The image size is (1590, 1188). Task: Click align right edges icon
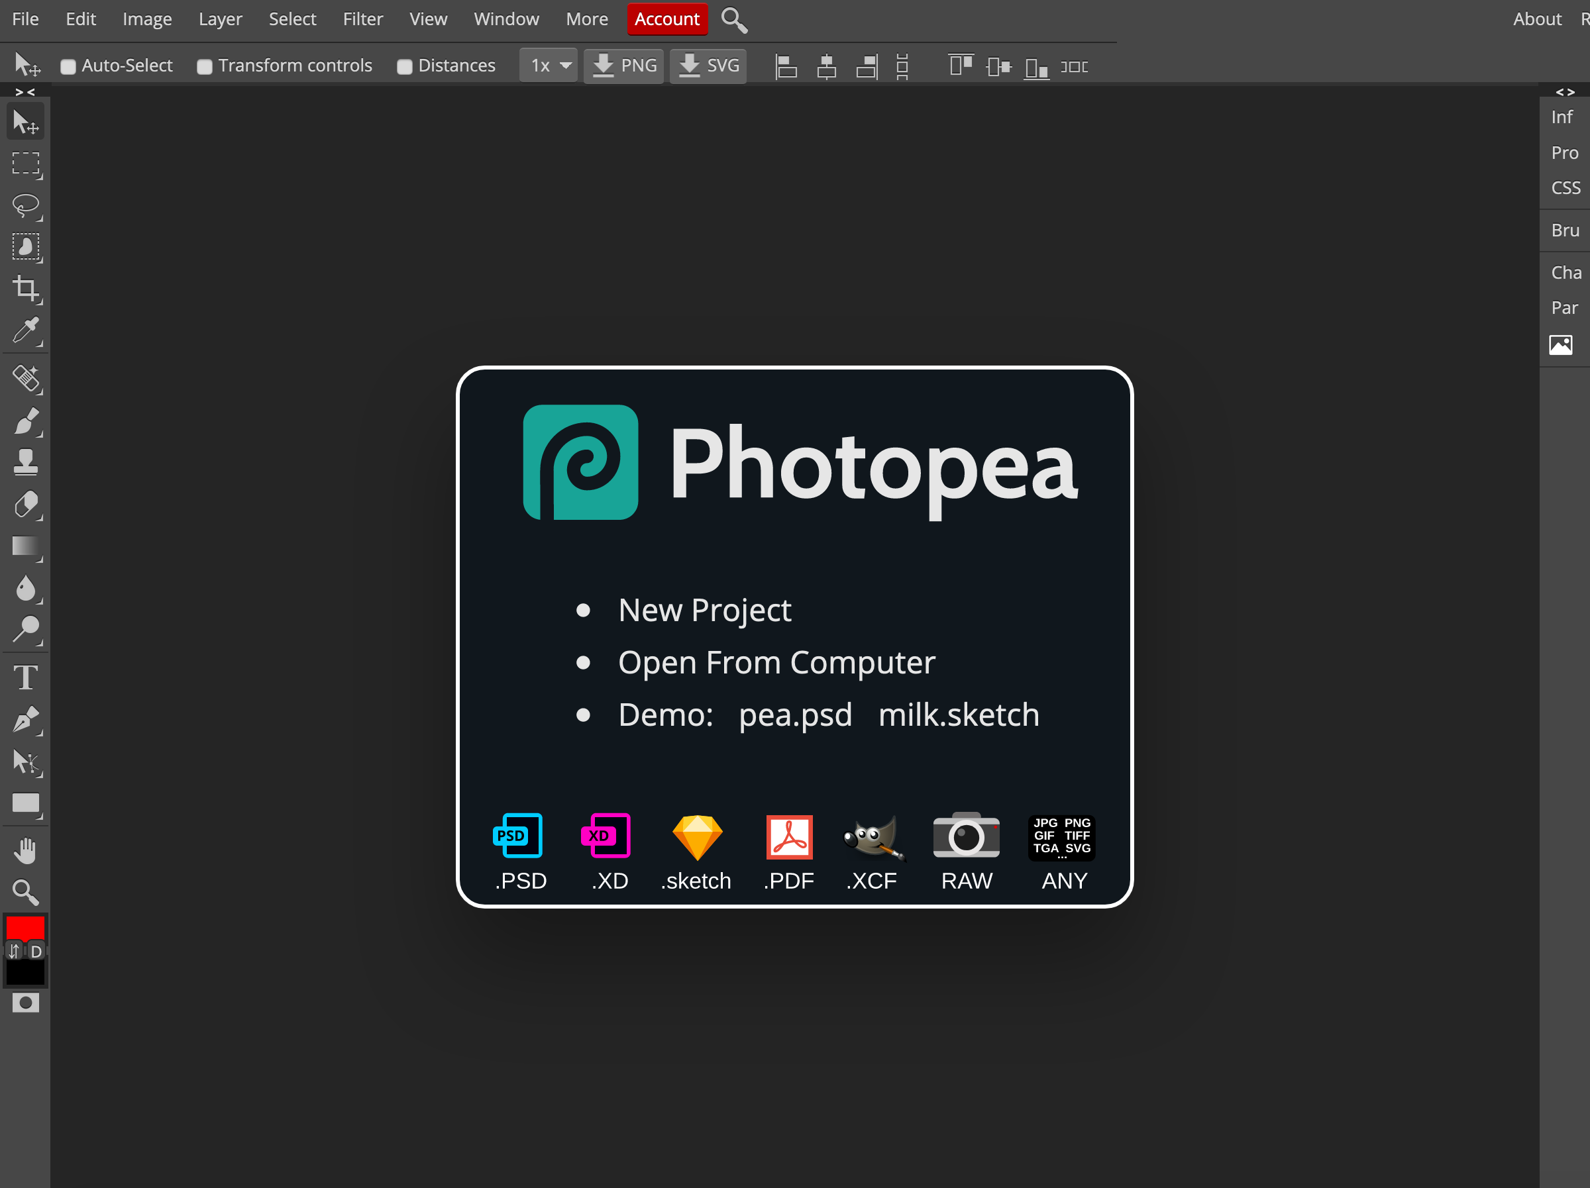[x=867, y=67]
